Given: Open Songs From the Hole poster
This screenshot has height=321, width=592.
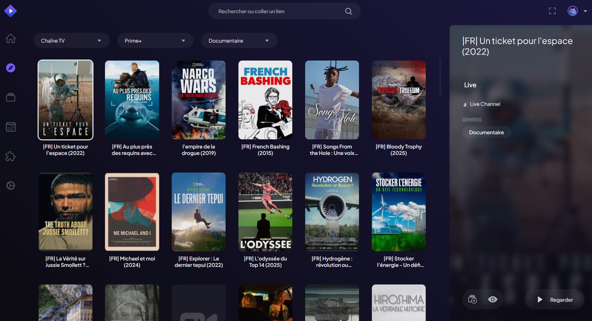Looking at the screenshot, I should point(332,100).
